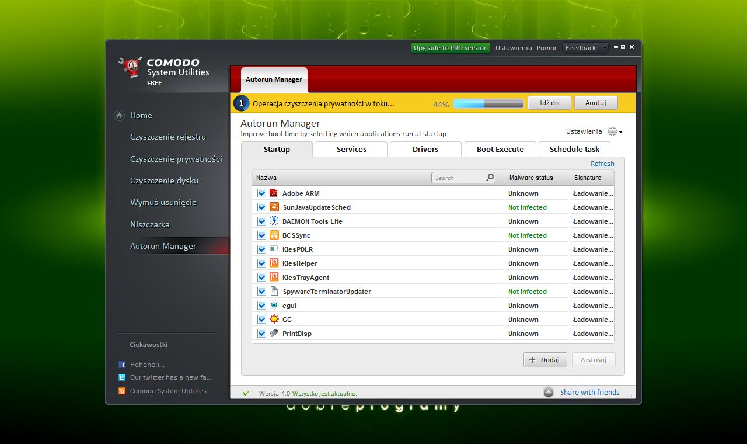The image size is (747, 444).
Task: Open the Our twitter has a new link
Action: click(x=171, y=378)
